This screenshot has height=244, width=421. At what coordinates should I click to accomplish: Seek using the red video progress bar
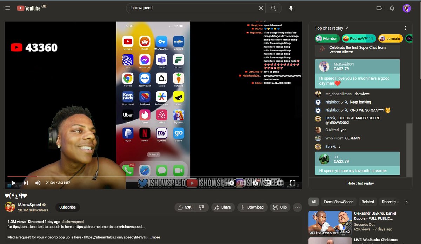click(x=153, y=176)
